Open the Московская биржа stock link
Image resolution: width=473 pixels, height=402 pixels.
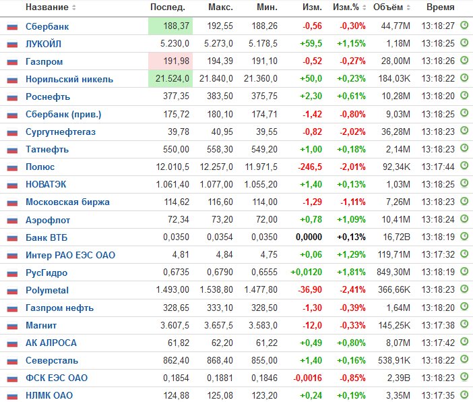tap(67, 202)
